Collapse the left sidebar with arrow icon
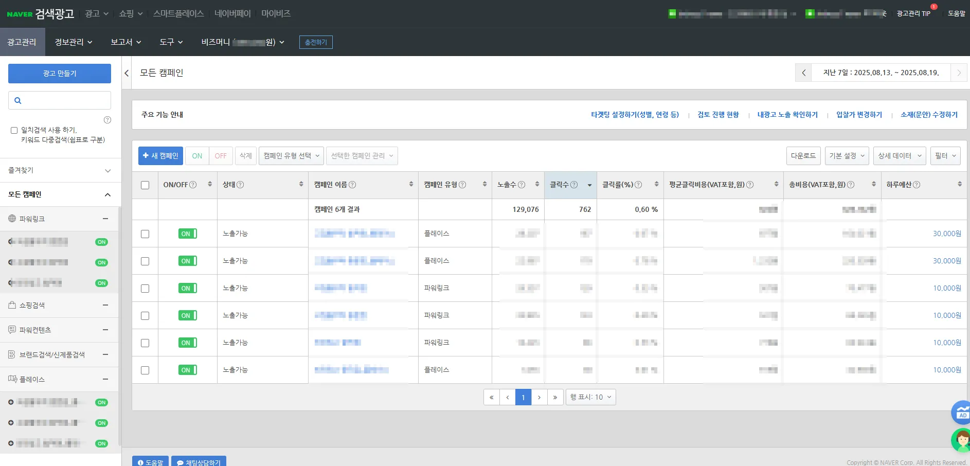970x466 pixels. (127, 73)
